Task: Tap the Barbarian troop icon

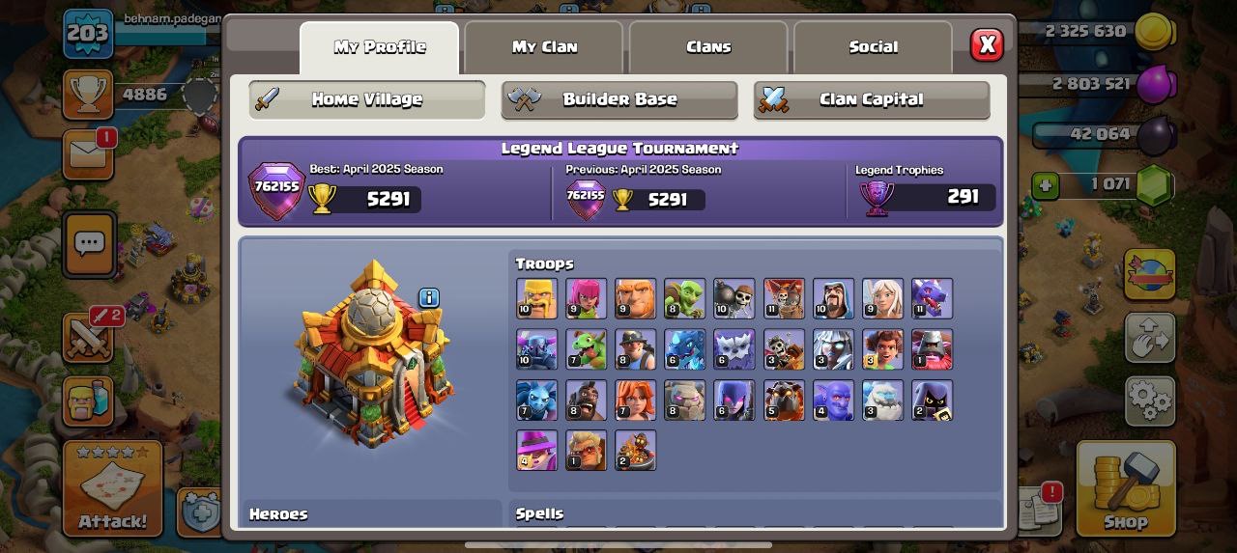Action: tap(536, 298)
